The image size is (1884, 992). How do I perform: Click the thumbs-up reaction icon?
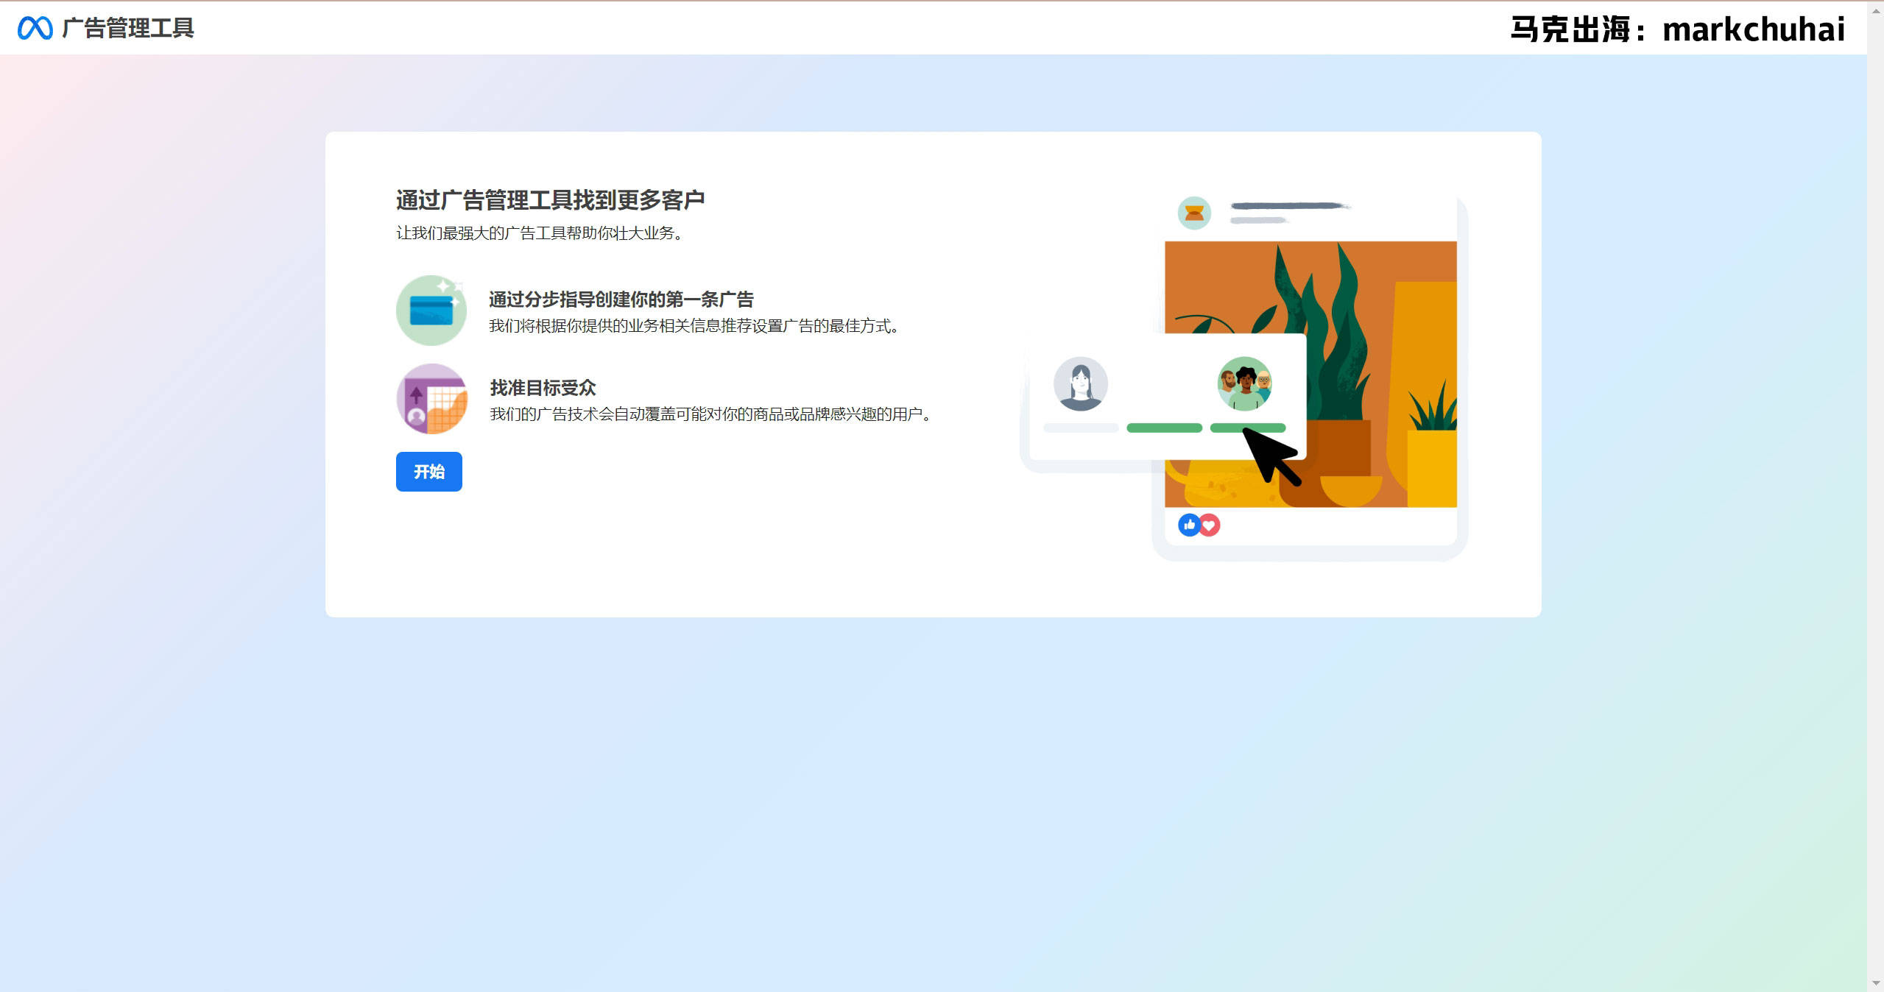tap(1190, 524)
